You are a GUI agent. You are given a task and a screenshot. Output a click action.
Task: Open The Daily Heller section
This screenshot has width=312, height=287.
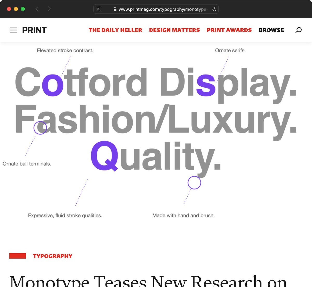(x=115, y=30)
